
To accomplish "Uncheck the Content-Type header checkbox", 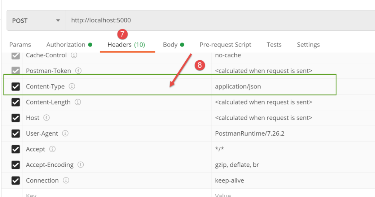I will (16, 87).
